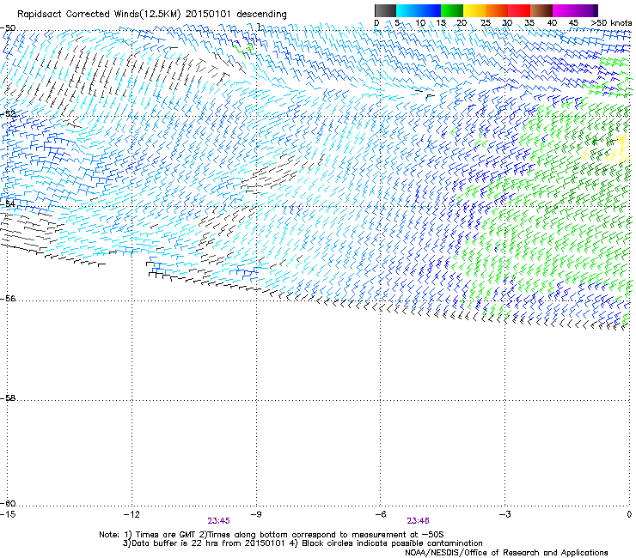Viewport: 636px width, 558px height.
Task: Click the 'Times are GMT' note line
Action: pos(271,535)
